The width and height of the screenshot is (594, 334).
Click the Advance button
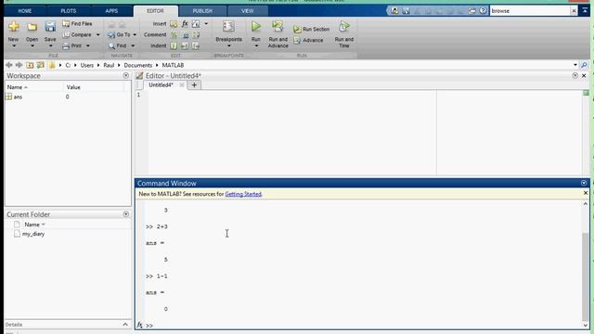pos(308,40)
